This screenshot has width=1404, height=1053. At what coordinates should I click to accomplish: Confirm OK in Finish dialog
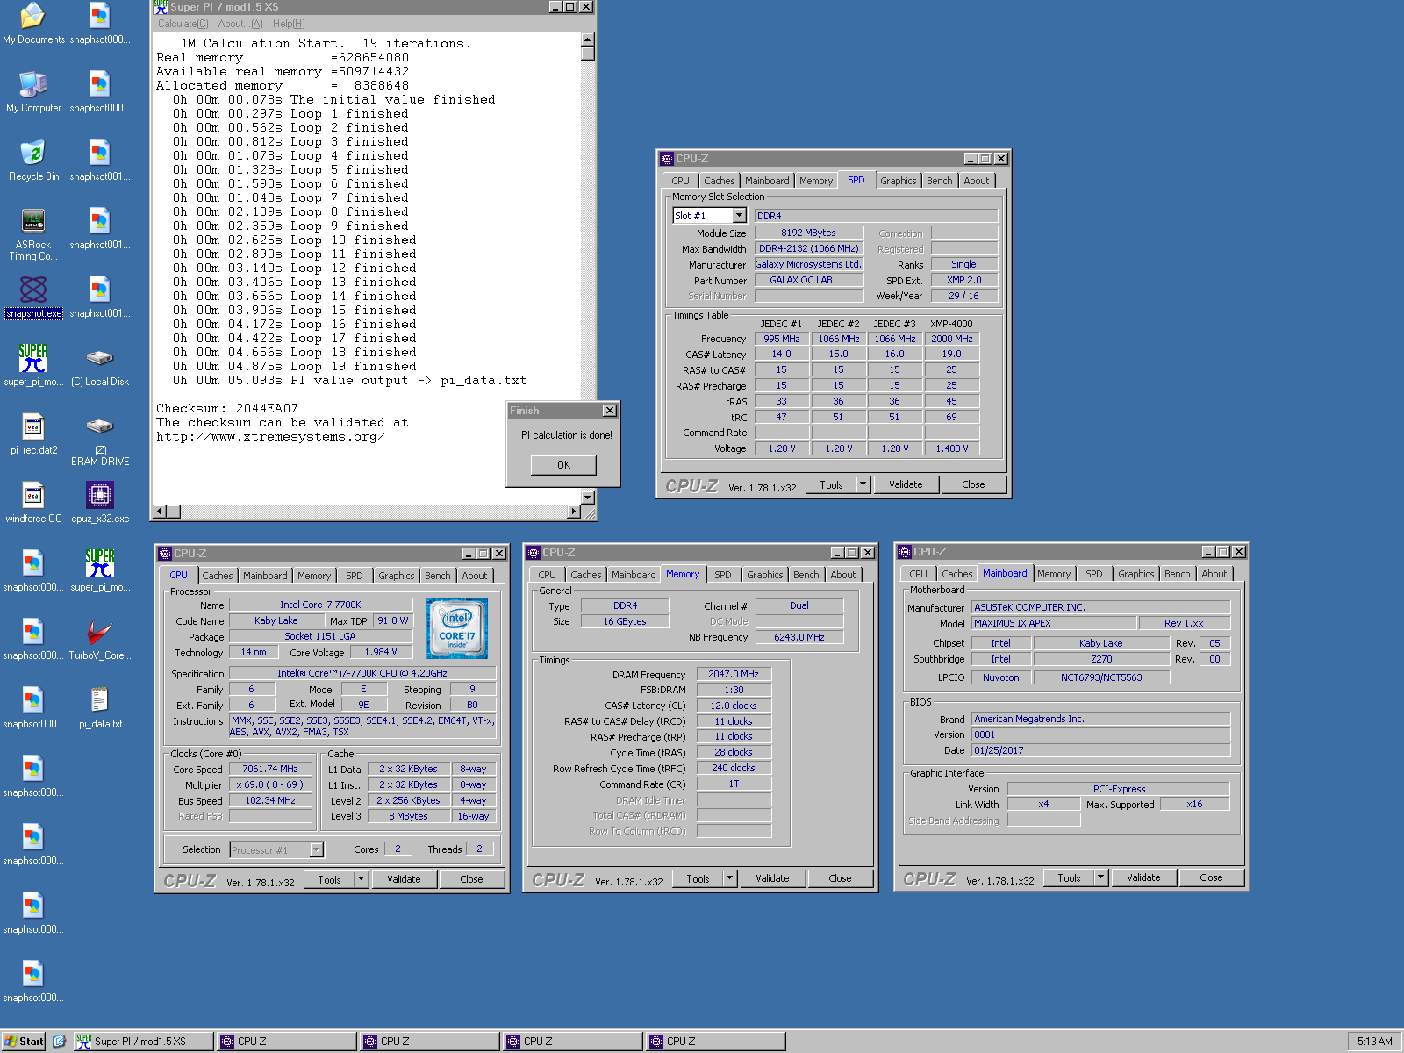pyautogui.click(x=563, y=465)
